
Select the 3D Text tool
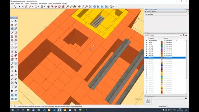point(16,71)
